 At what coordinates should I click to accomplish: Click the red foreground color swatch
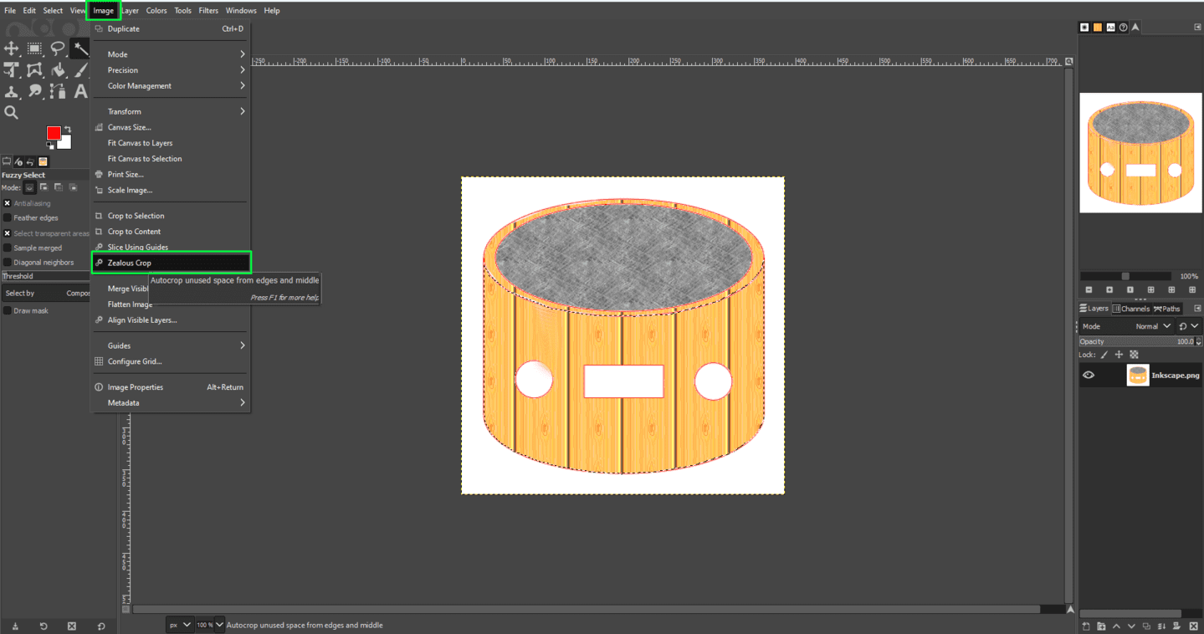coord(54,133)
